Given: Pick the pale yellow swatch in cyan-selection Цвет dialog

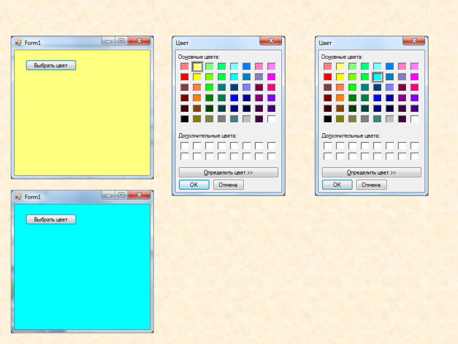Looking at the screenshot, I should click(340, 66).
